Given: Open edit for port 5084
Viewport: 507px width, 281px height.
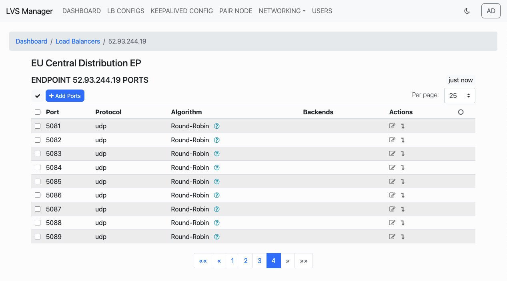Looking at the screenshot, I should pyautogui.click(x=392, y=167).
